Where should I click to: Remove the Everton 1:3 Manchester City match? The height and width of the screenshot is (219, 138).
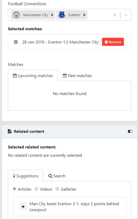tap(113, 42)
